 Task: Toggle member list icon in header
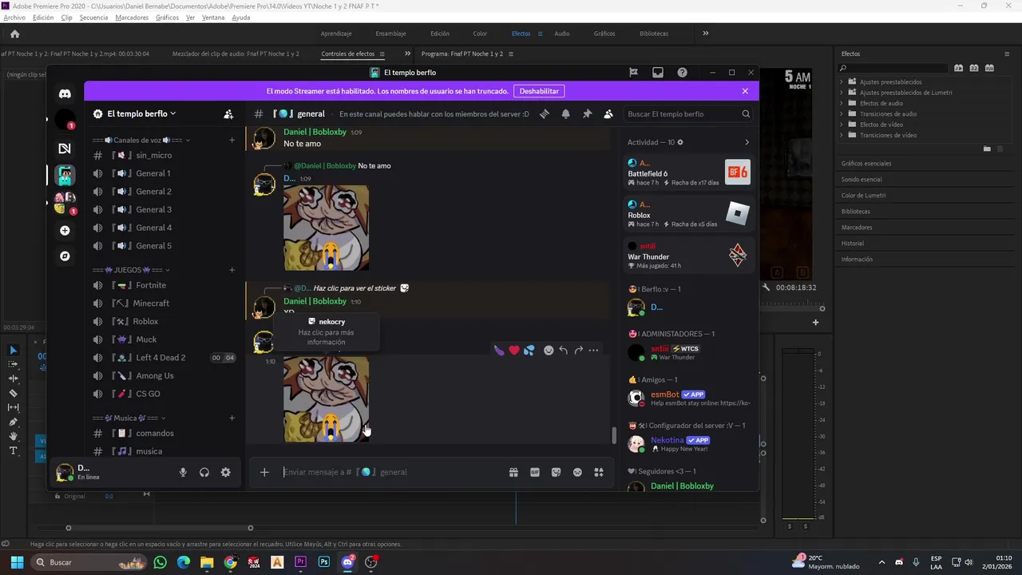click(608, 114)
